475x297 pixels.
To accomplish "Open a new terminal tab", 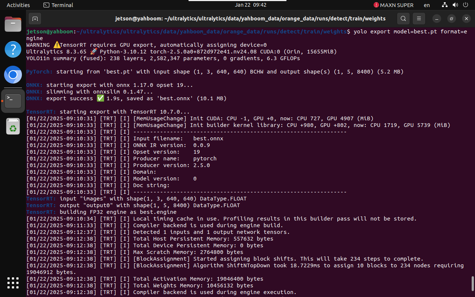I will (x=35, y=19).
